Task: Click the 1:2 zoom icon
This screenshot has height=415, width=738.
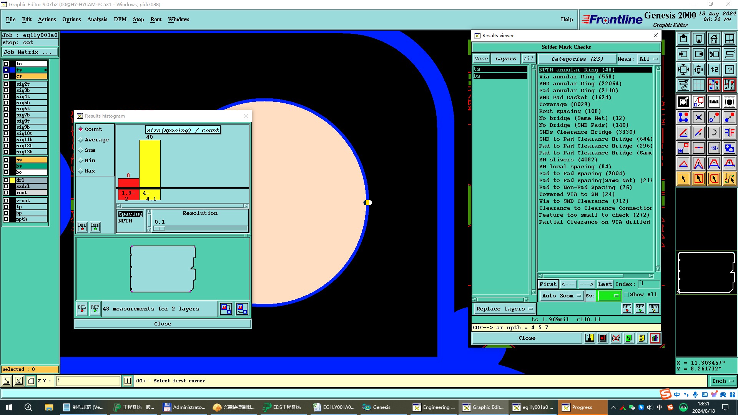Action: pos(714,70)
